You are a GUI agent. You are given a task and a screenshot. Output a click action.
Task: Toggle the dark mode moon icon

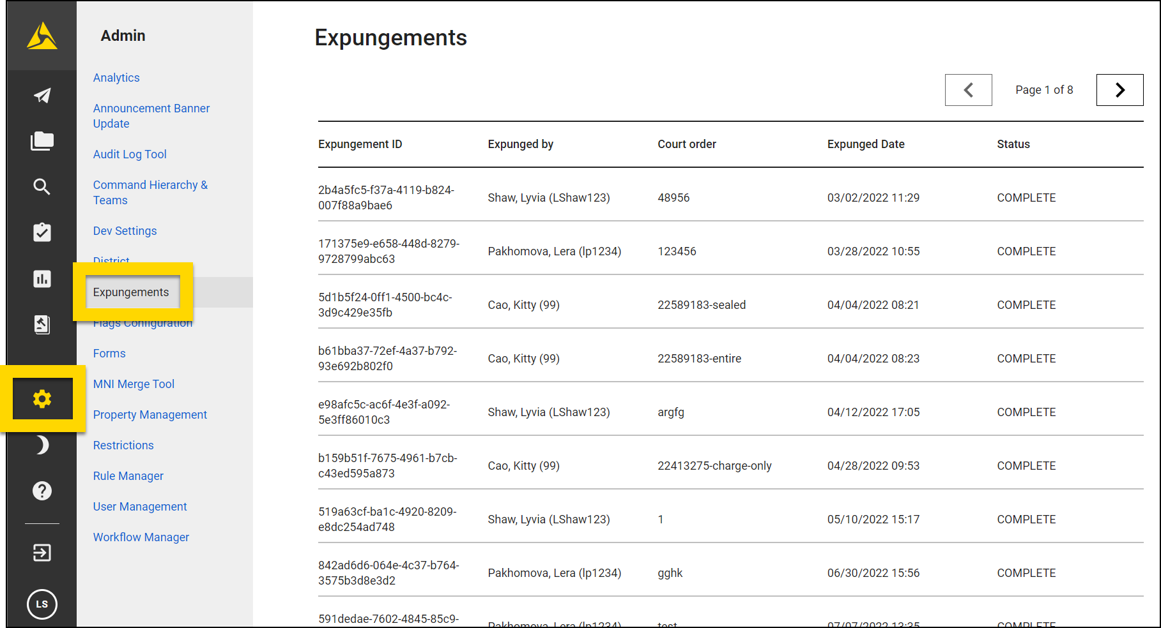click(42, 445)
